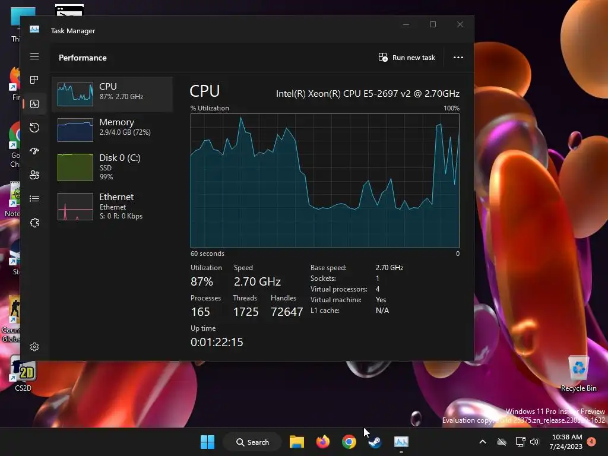
Task: Open the Processes page icon in sidebar
Action: tap(34, 80)
